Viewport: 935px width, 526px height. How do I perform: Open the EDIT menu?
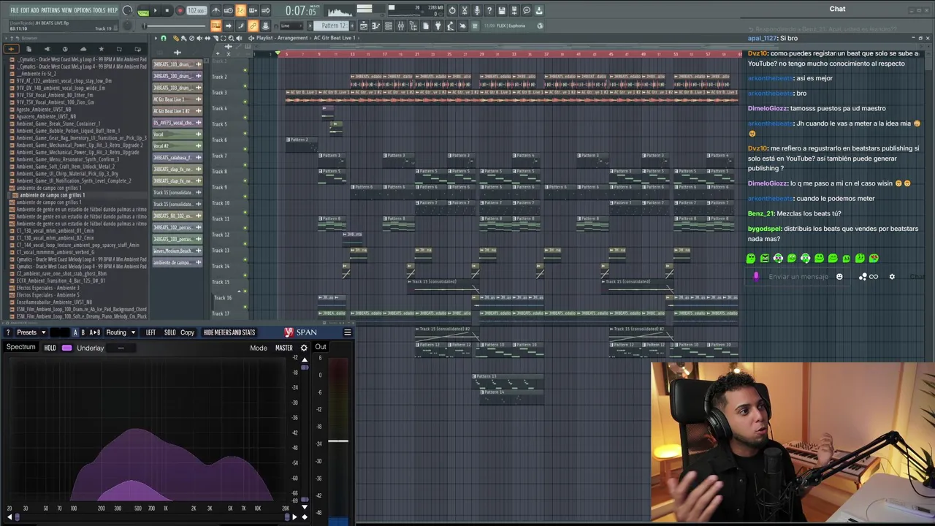point(25,10)
